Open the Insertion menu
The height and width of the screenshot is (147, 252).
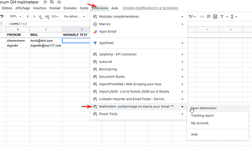pos(40,8)
